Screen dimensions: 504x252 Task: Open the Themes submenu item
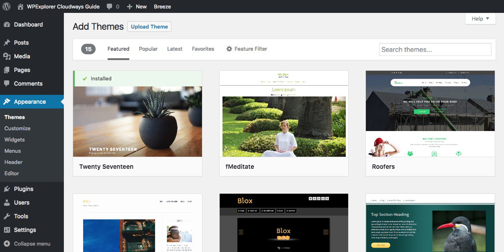[15, 117]
